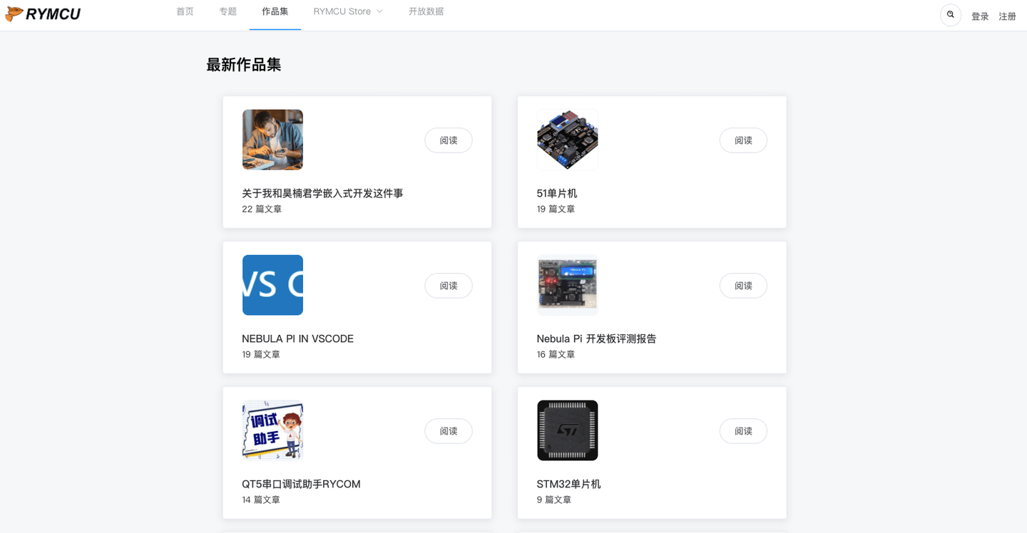Click 阅读 on Nebula Pi 开发板评测报告 card

[743, 285]
